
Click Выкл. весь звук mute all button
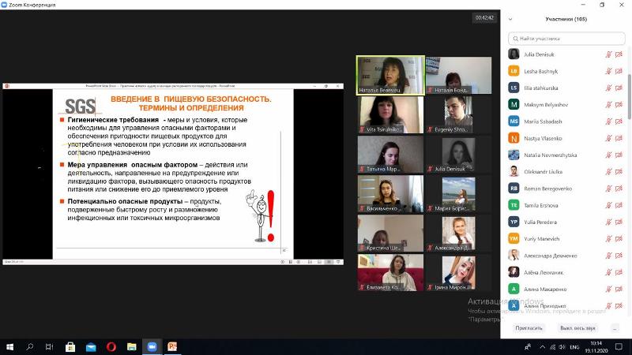pos(577,328)
